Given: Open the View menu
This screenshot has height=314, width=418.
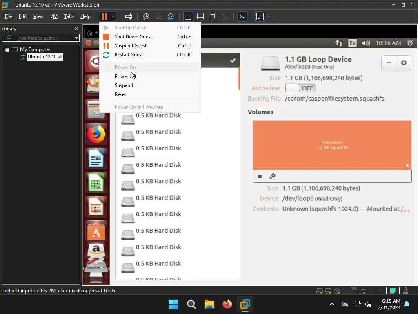Looking at the screenshot, I should 38,16.
